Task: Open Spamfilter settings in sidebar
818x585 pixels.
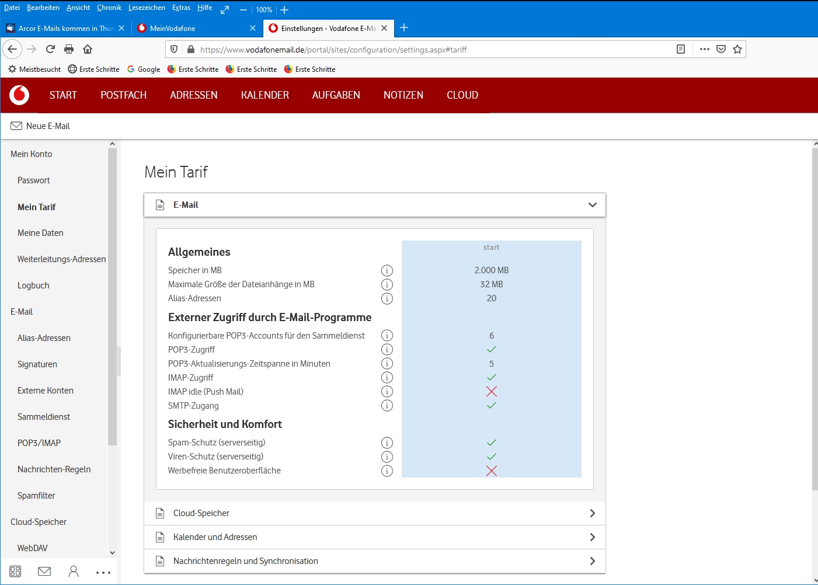Action: coord(36,496)
